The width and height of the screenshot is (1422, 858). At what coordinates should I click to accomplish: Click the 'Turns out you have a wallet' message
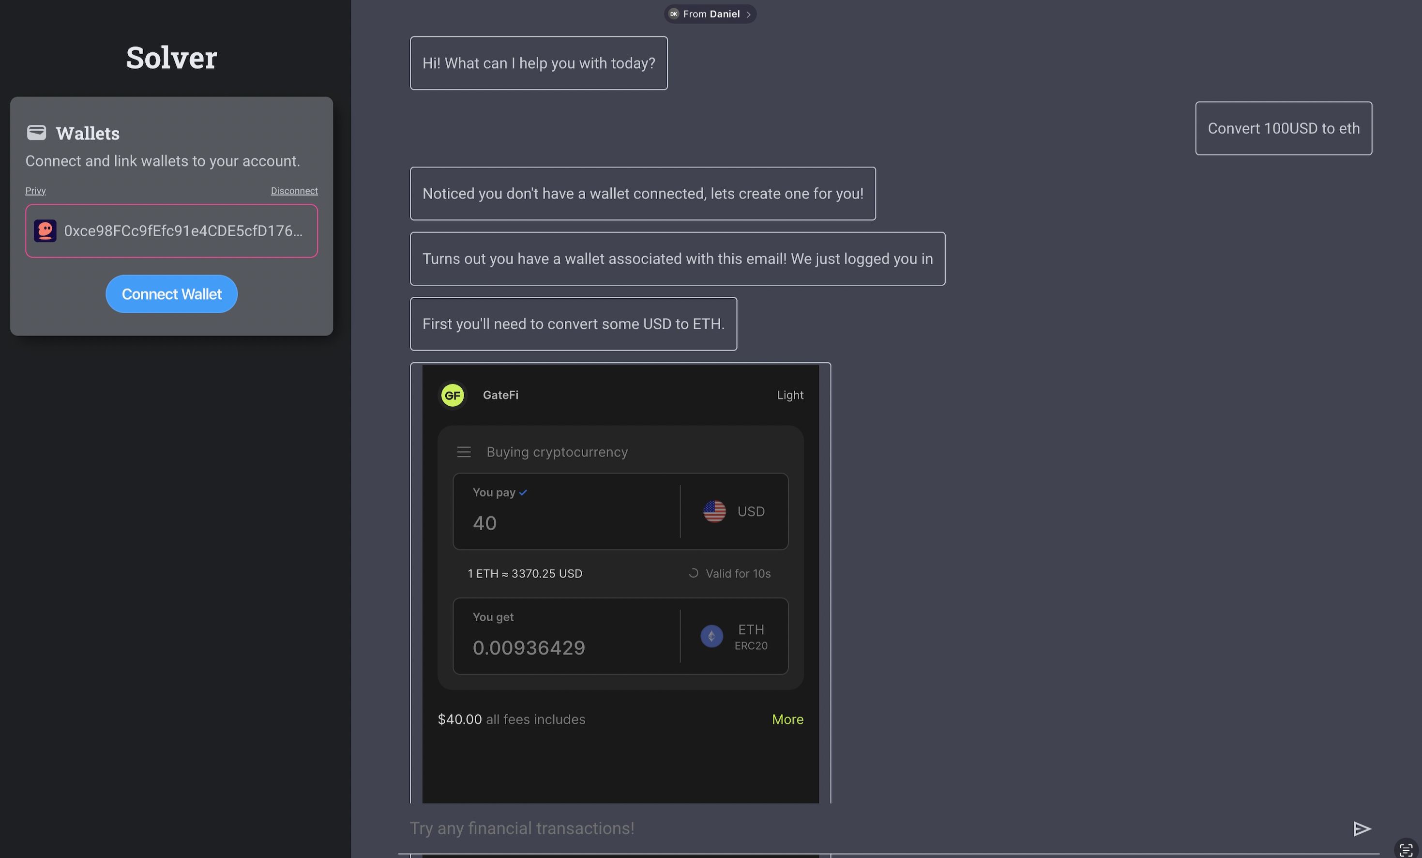pyautogui.click(x=678, y=259)
